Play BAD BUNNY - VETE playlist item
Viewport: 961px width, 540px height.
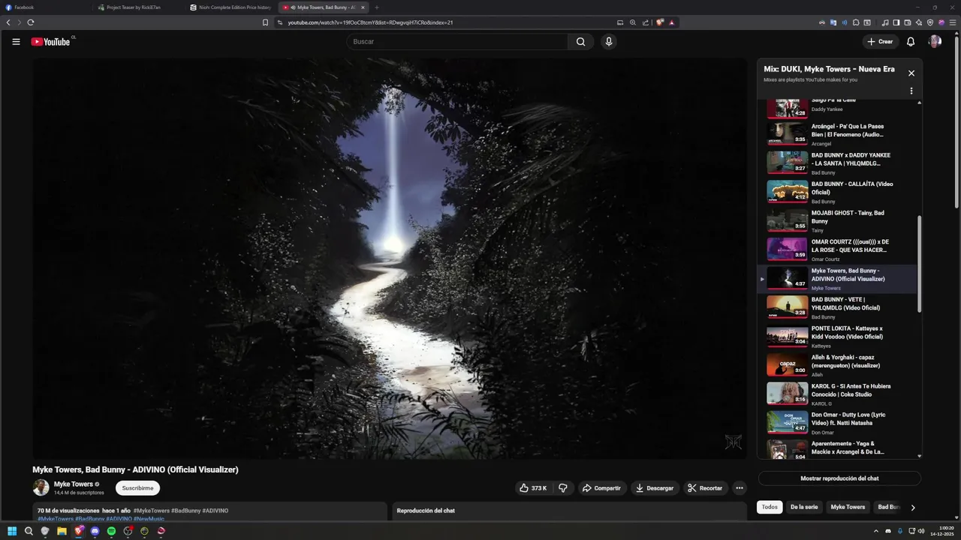click(837, 307)
